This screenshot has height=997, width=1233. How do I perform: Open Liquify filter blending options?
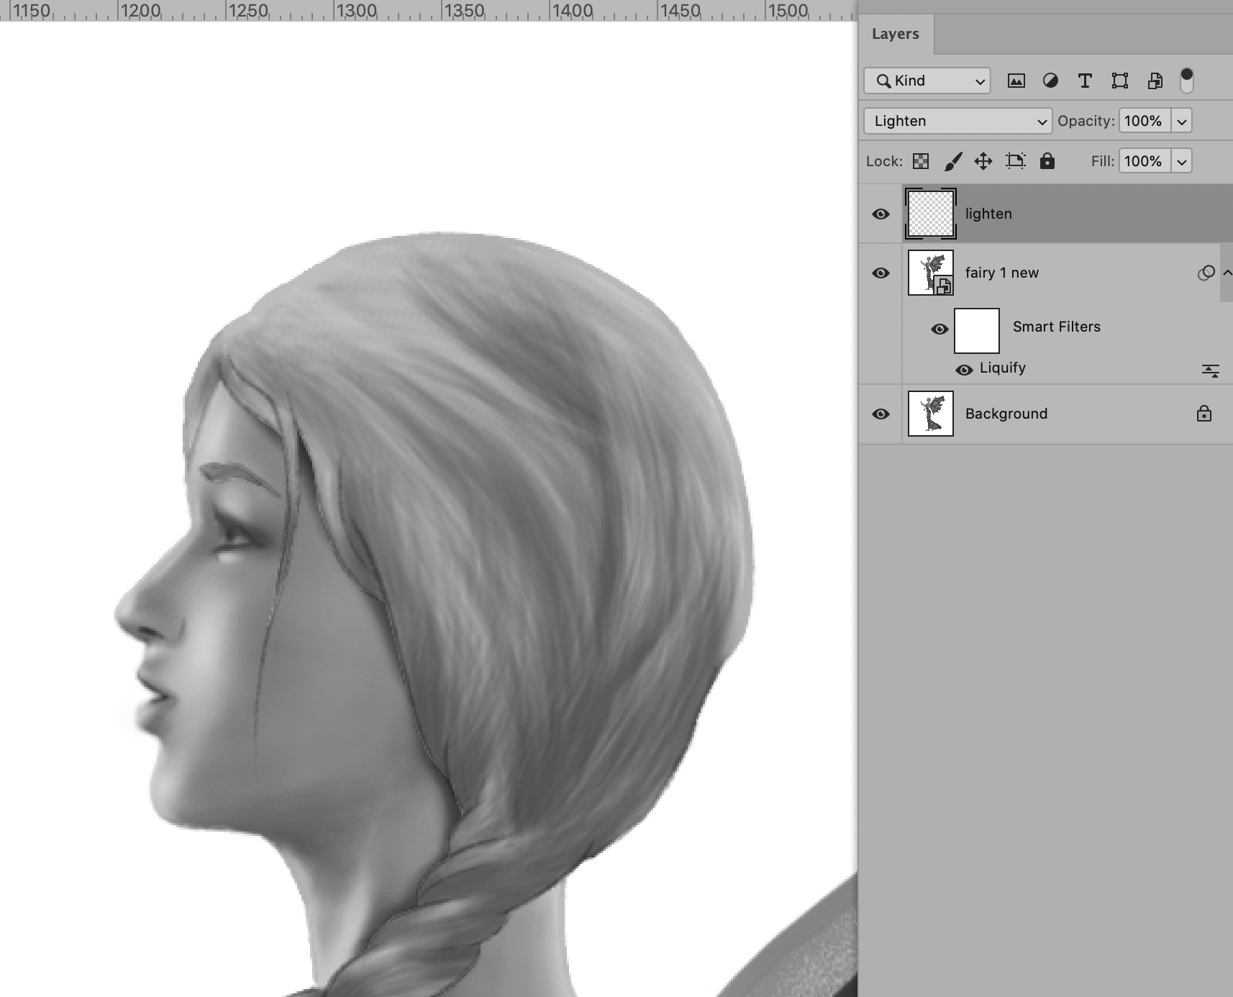point(1211,370)
